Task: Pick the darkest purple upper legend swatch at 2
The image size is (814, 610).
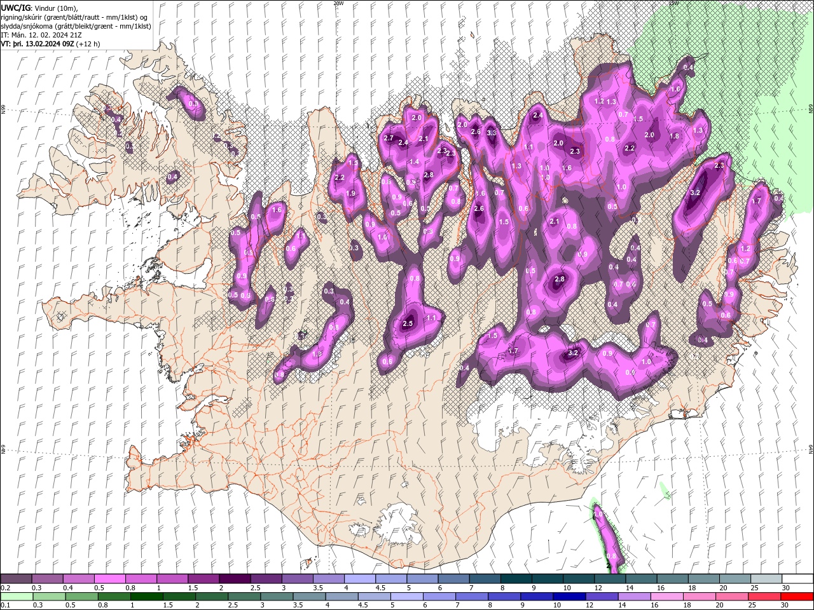Action: coord(234,579)
